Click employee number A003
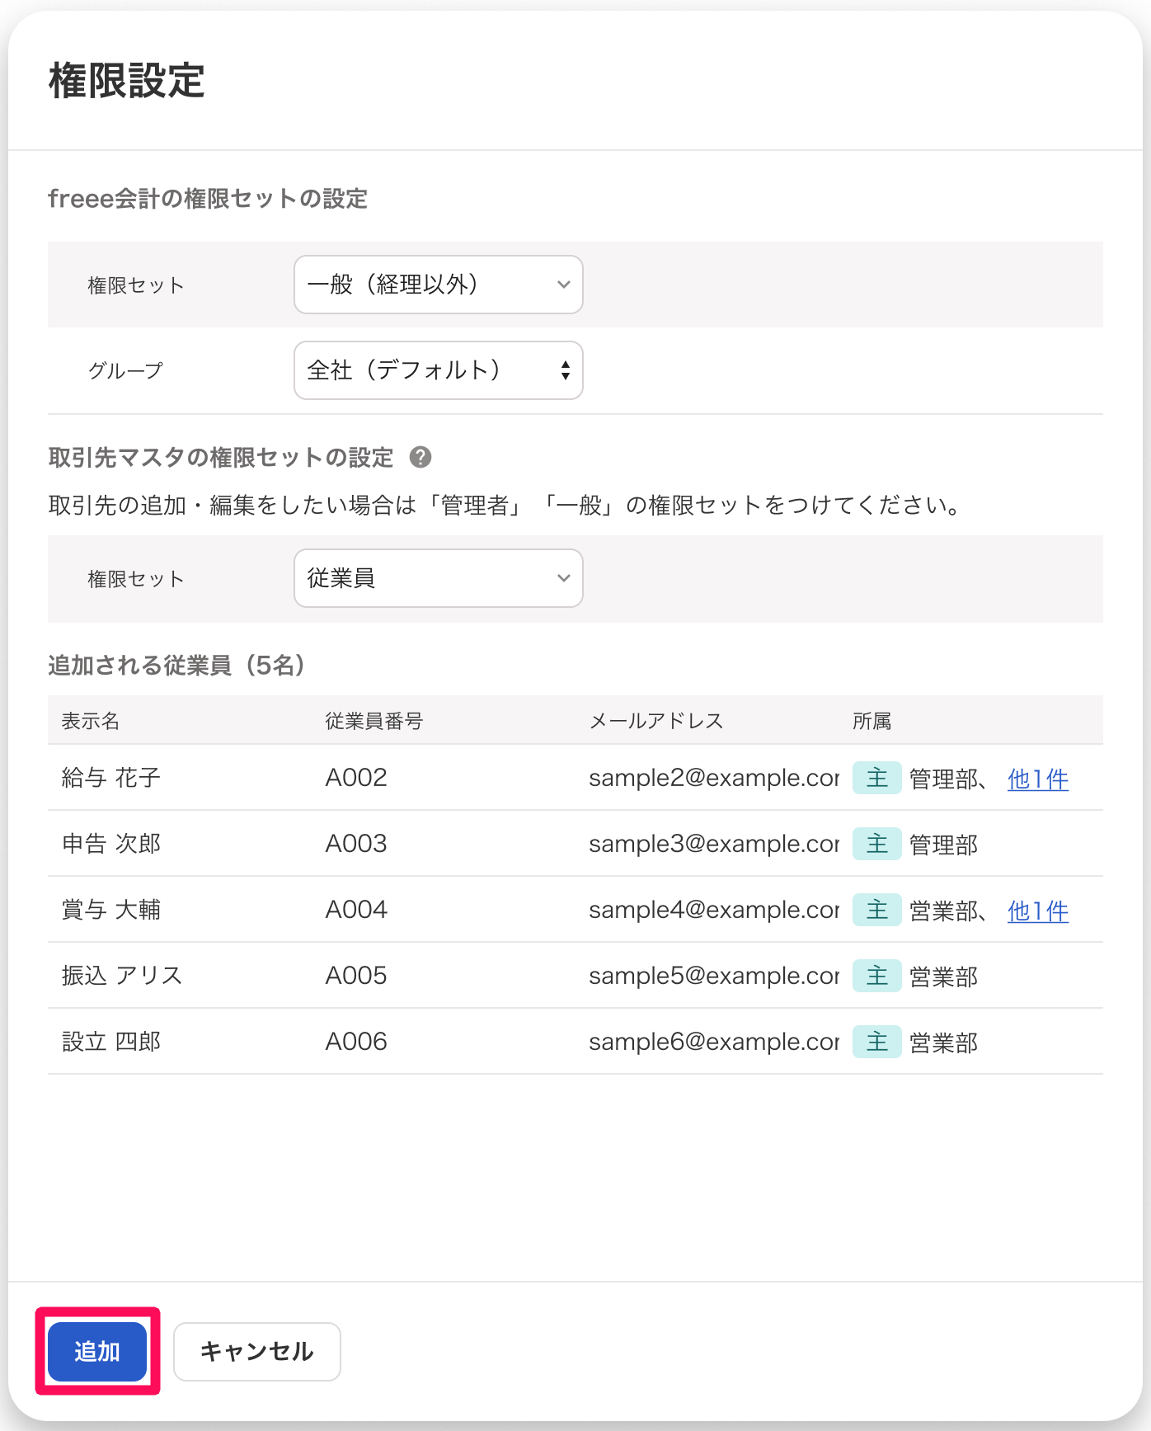The image size is (1151, 1431). point(356,844)
